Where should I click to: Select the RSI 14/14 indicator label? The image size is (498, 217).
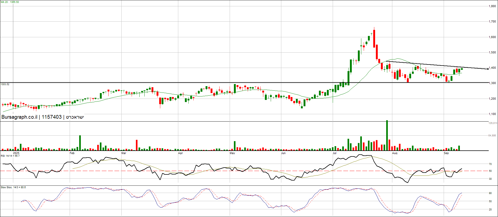pyautogui.click(x=10, y=156)
